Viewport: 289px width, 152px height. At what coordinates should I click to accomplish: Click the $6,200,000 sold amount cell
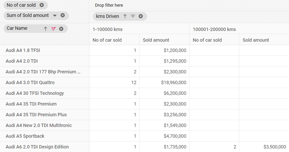pyautogui.click(x=164, y=93)
